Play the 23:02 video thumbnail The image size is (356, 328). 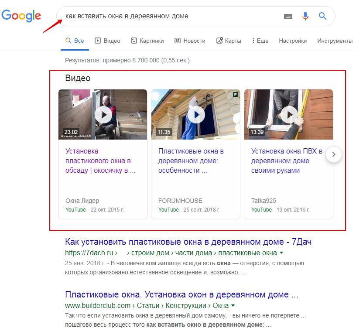103,115
